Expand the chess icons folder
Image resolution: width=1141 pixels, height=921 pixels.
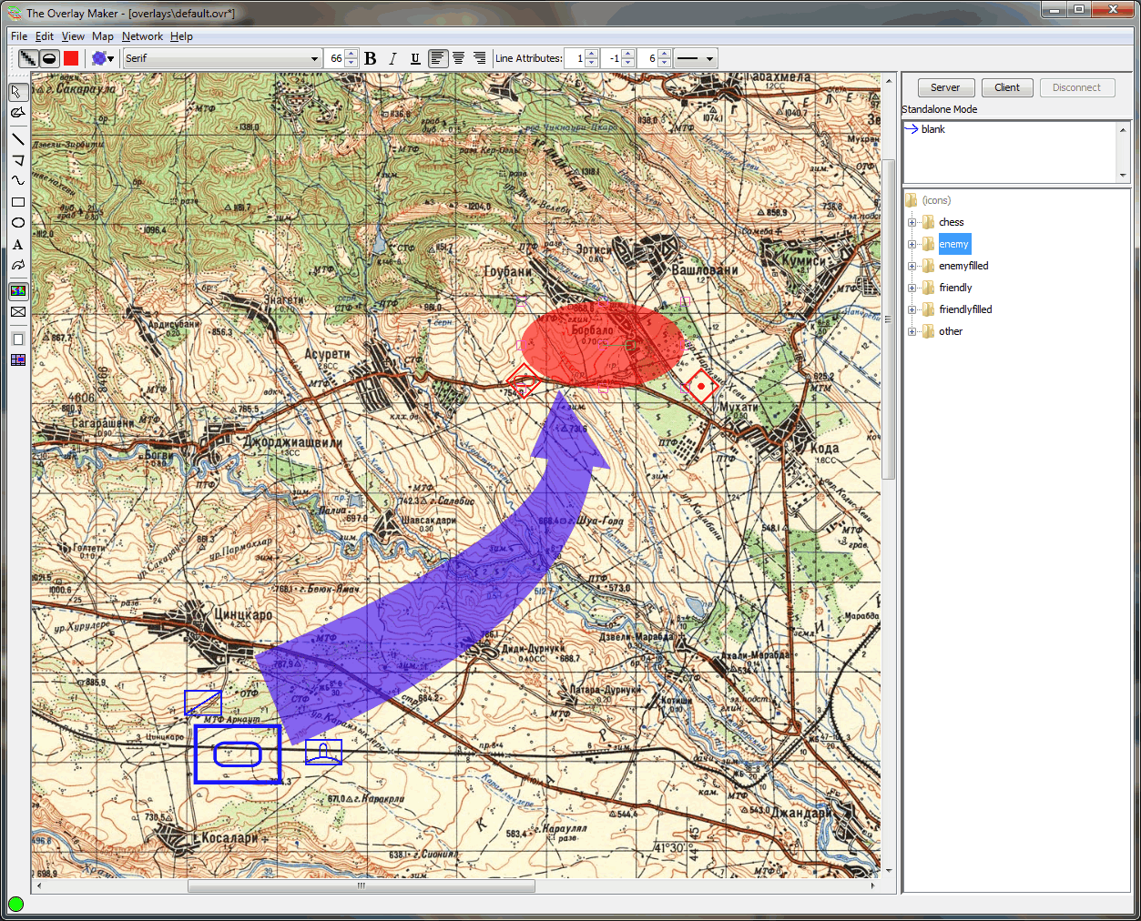point(912,222)
